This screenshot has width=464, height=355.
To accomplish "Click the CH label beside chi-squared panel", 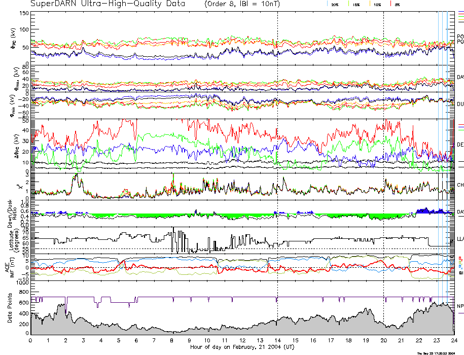I will pos(460,185).
